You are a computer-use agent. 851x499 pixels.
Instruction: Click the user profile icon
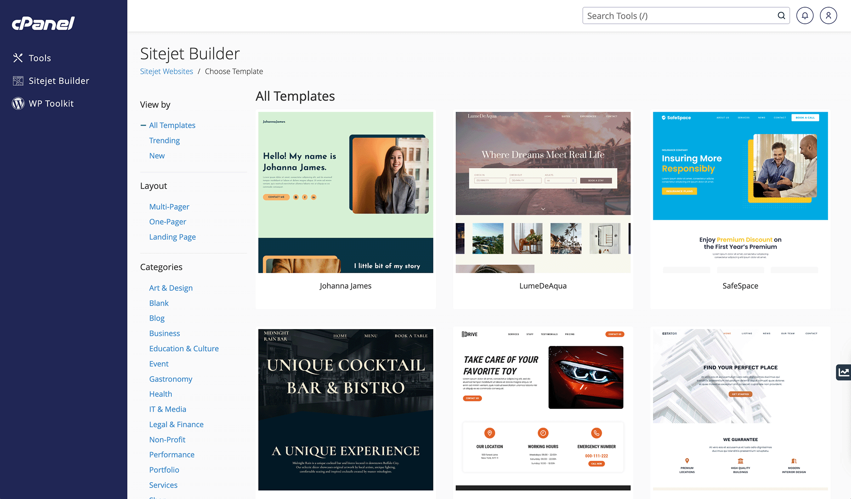828,15
